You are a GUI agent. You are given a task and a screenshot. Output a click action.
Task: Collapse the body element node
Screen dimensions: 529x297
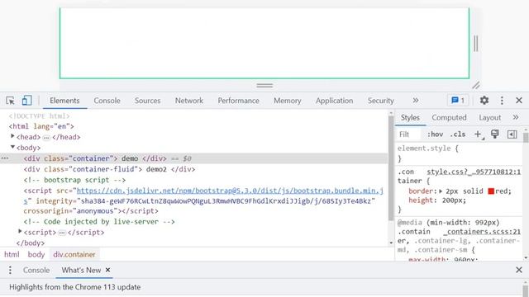click(x=12, y=147)
